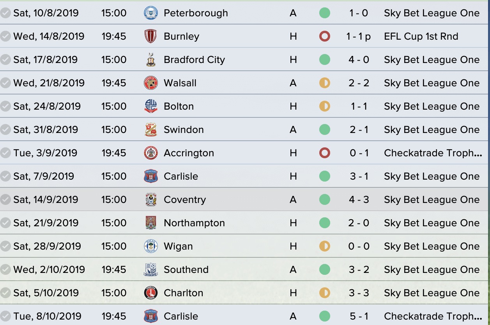Viewport: 490px width, 325px height.
Task: Click amber draw indicator for Walsall match
Action: pyautogui.click(x=324, y=83)
